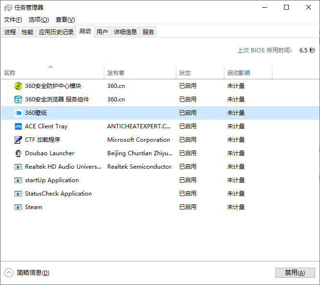Click publisher Microsoft Corporation cell
This screenshot has width=320, height=285.
pos(138,140)
